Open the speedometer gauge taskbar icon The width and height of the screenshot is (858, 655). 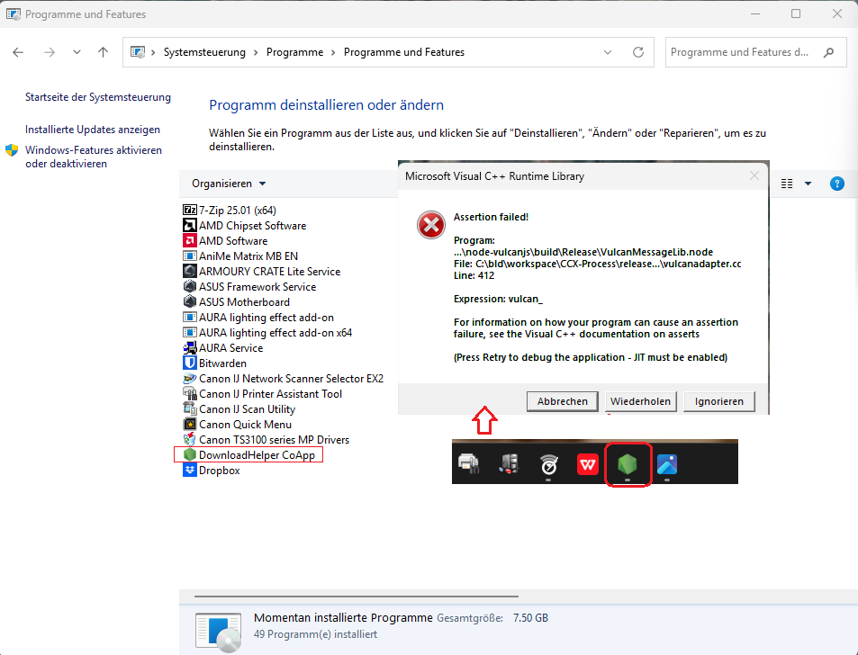point(548,465)
